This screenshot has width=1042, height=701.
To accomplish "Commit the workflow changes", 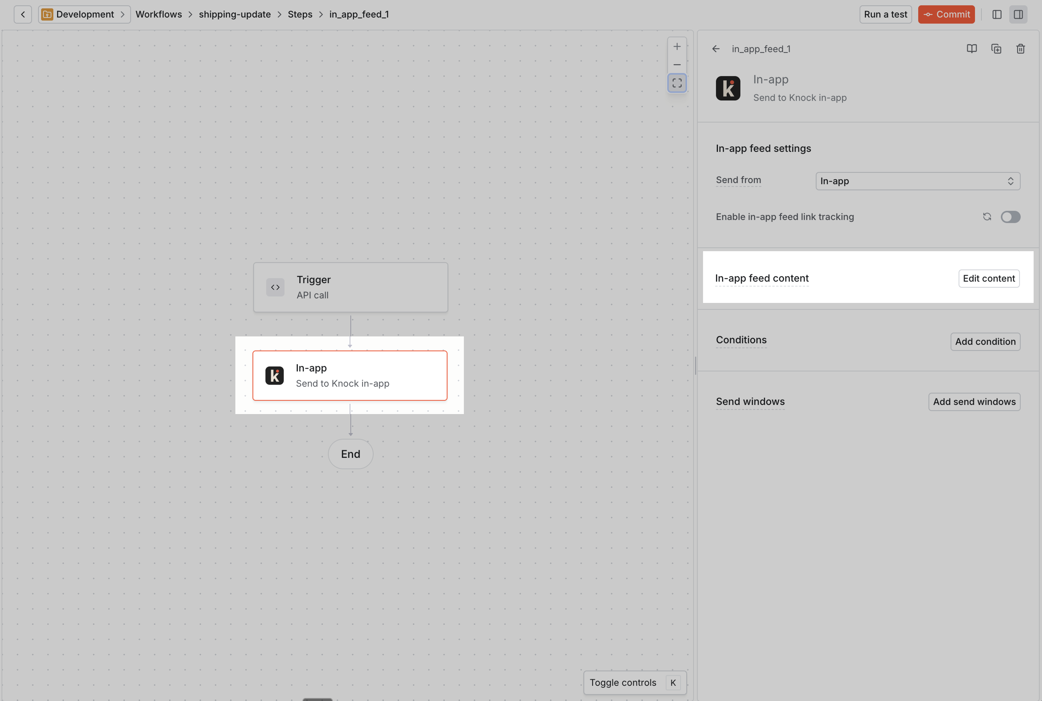I will [946, 14].
